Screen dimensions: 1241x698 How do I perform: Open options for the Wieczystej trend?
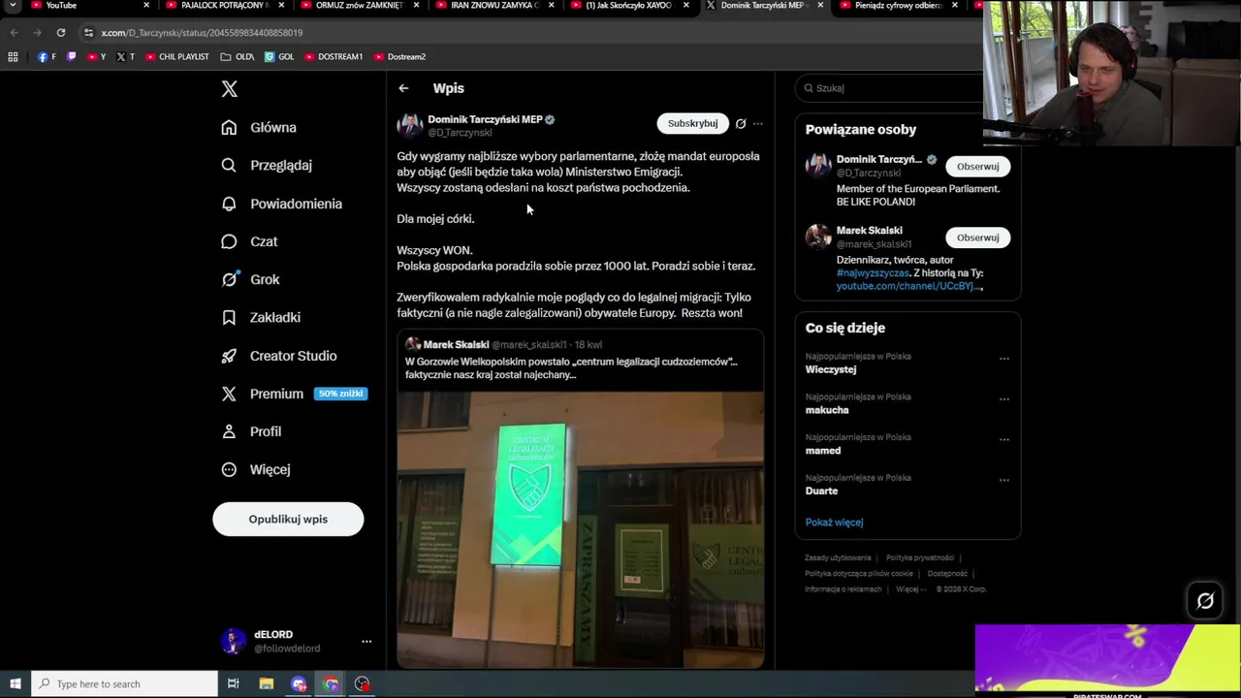coord(1004,359)
